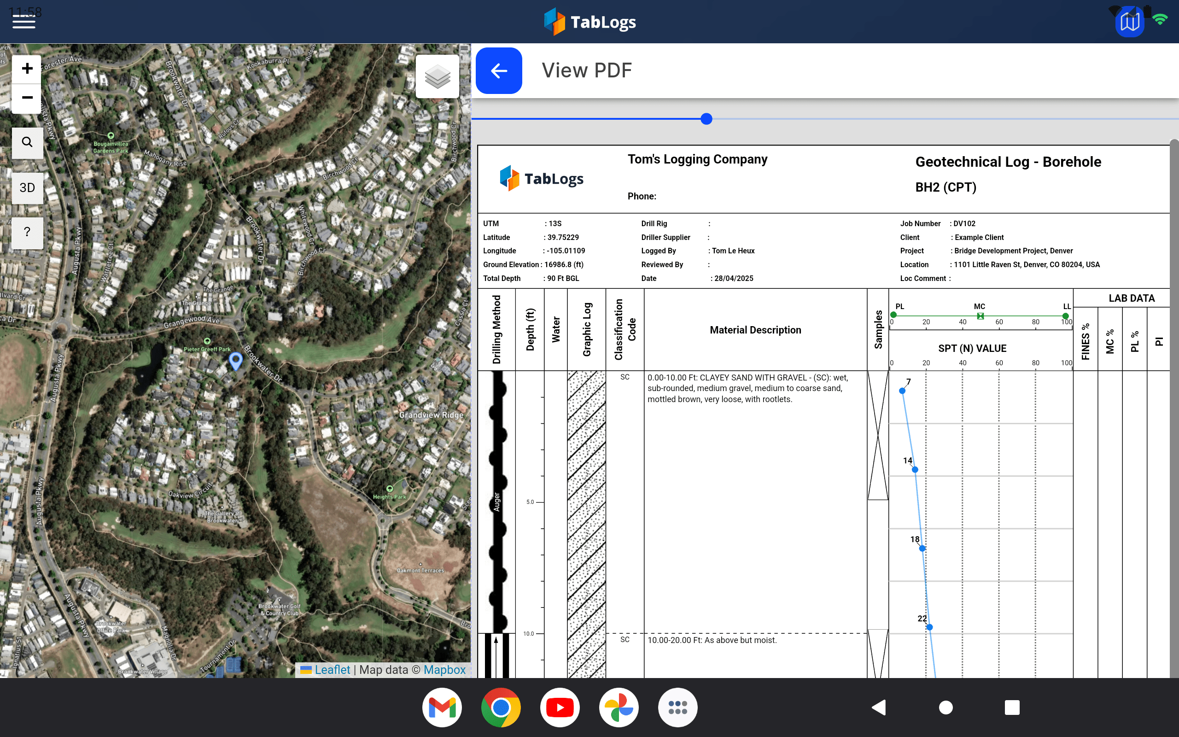1179x737 pixels.
Task: Click the map view icon in header
Action: point(1129,22)
